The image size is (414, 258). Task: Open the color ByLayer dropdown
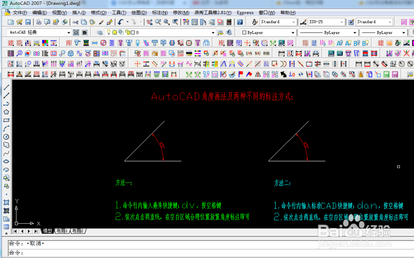click(x=293, y=33)
